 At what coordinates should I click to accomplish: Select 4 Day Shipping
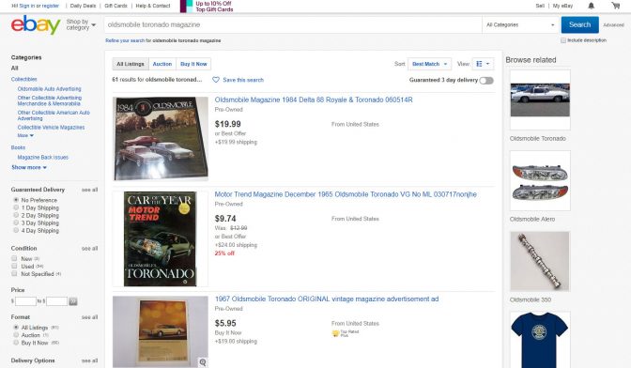pyautogui.click(x=16, y=230)
